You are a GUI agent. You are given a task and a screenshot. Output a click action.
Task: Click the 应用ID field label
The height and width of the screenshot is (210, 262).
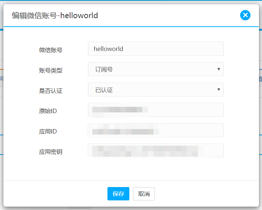point(48,131)
